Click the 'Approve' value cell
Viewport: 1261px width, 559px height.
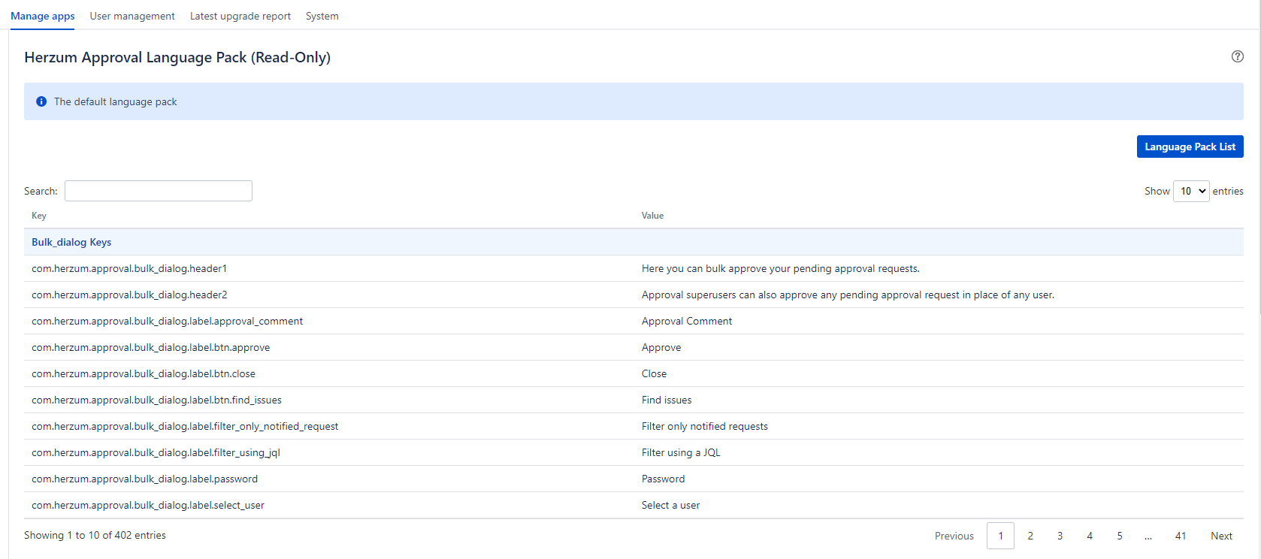click(661, 347)
